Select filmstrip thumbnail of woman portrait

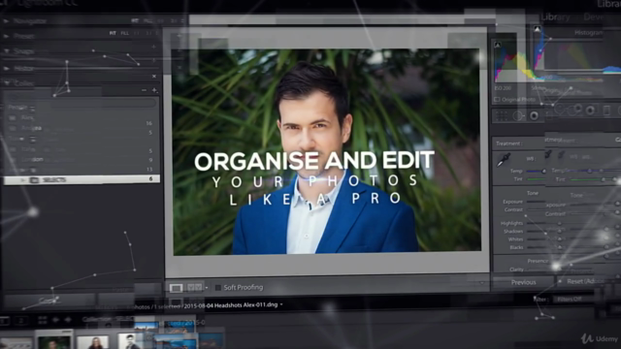(x=93, y=342)
